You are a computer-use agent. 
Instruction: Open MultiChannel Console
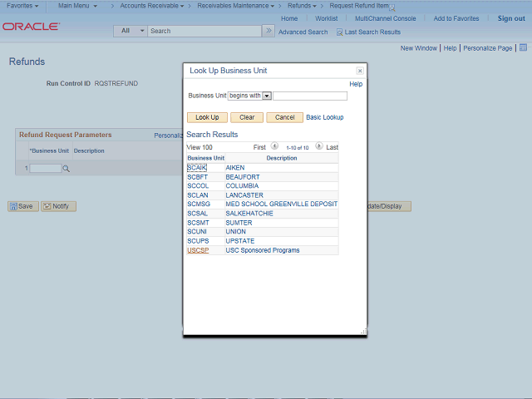coord(385,18)
